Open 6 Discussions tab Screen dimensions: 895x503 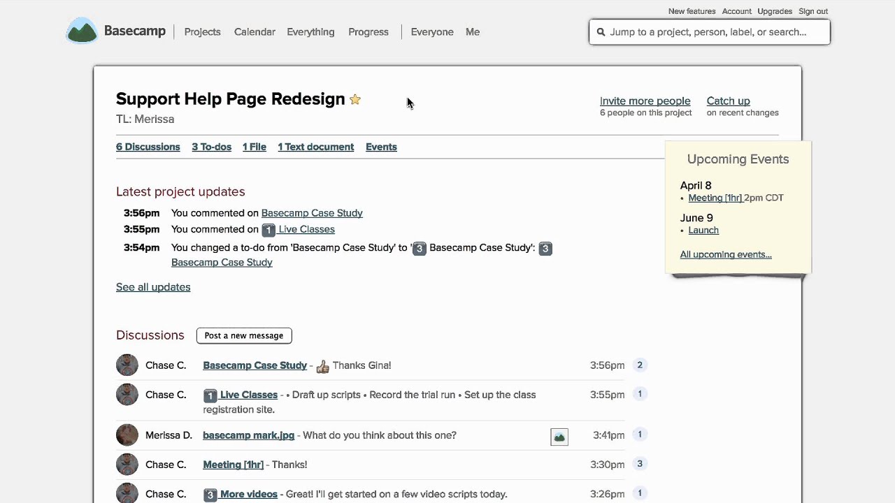[148, 147]
